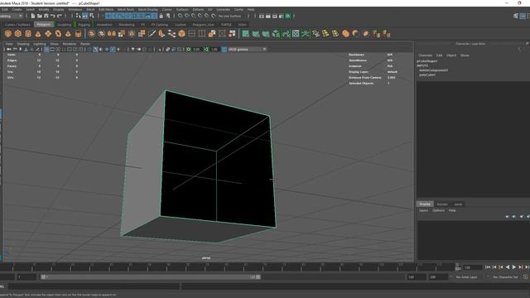Create a polygon cone from the shelf

click(38, 33)
